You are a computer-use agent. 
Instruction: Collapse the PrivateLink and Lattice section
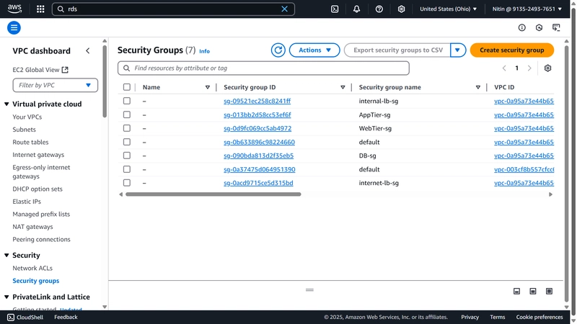[6, 297]
